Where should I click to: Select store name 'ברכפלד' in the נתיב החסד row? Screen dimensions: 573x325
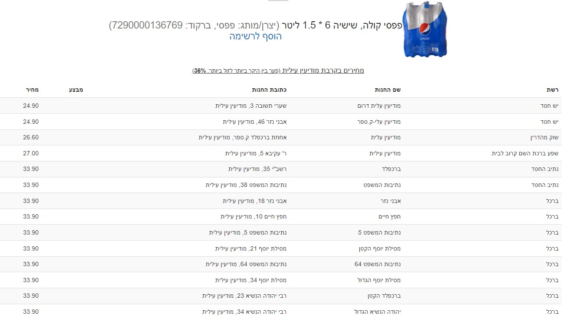click(391, 169)
